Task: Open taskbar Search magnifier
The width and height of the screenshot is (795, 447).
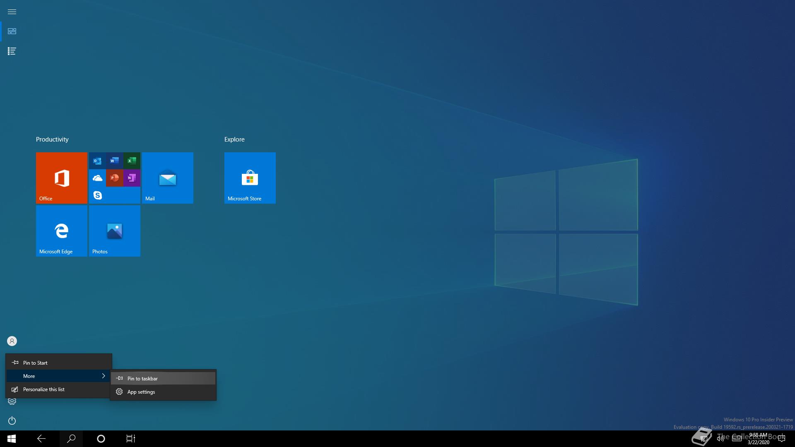Action: 71,439
